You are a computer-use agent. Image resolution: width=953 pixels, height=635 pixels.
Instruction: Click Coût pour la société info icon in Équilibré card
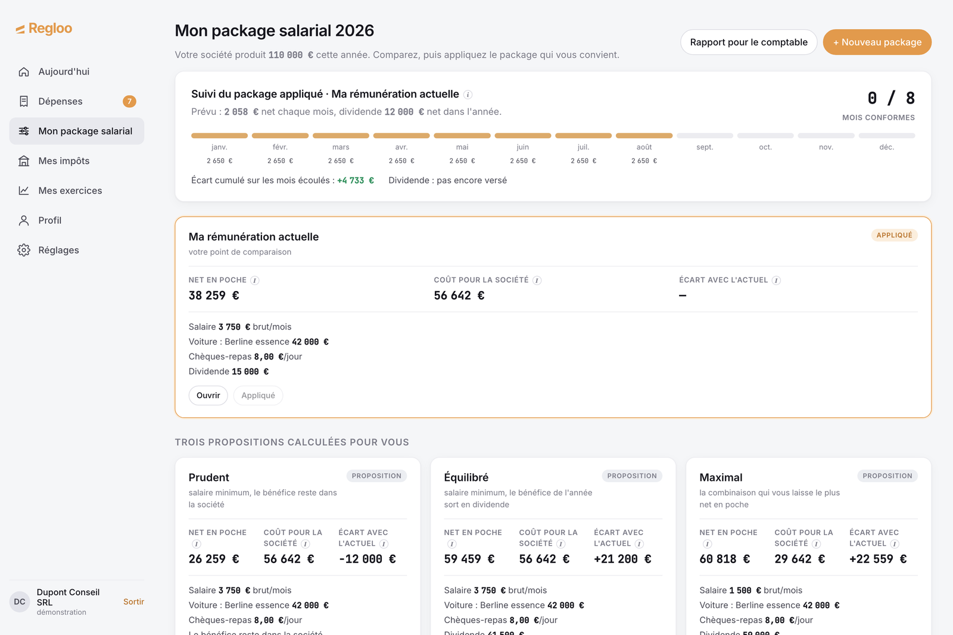(561, 544)
